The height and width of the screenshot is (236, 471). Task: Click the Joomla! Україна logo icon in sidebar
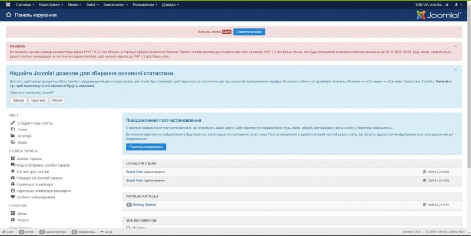12,158
